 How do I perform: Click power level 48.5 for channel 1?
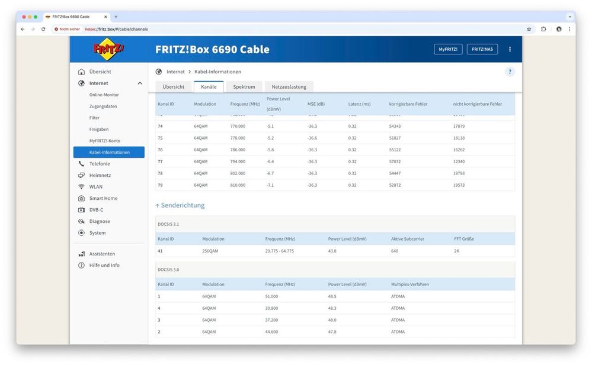tap(332, 296)
